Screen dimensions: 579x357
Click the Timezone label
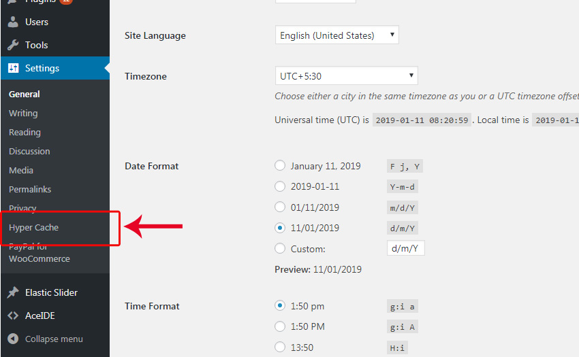coord(146,76)
